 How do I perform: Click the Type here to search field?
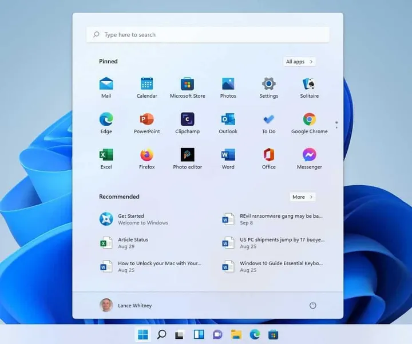point(208,35)
